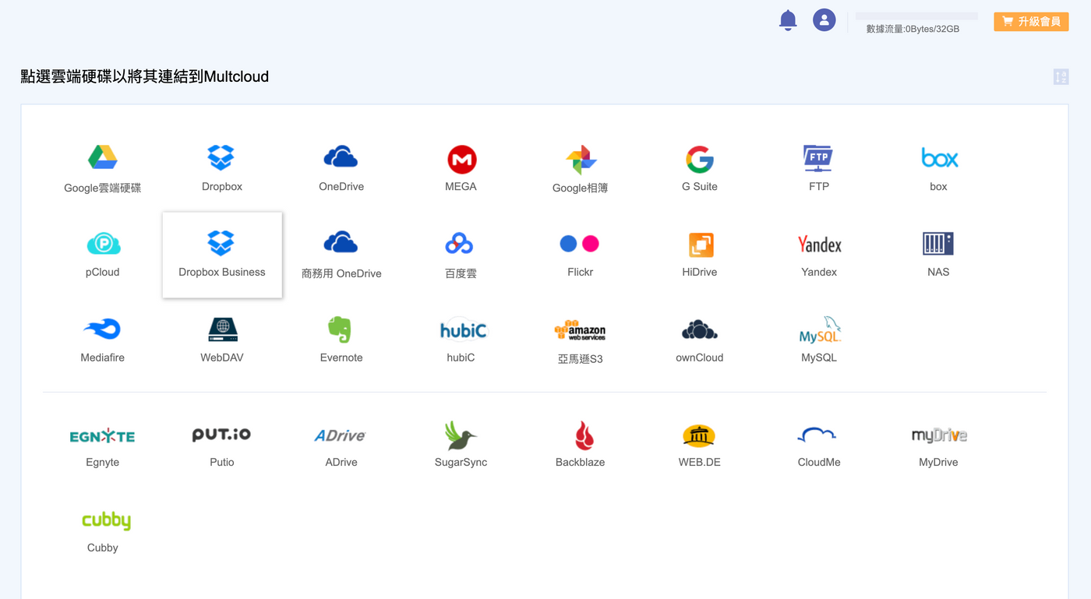Viewport: 1091px width, 599px height.
Task: Choose the G Suite service
Action: 700,159
